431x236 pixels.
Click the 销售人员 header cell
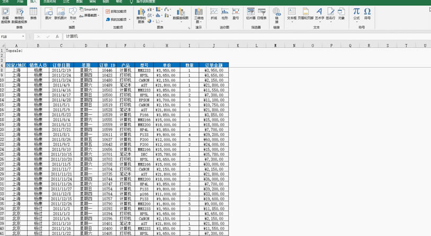[x=38, y=65]
